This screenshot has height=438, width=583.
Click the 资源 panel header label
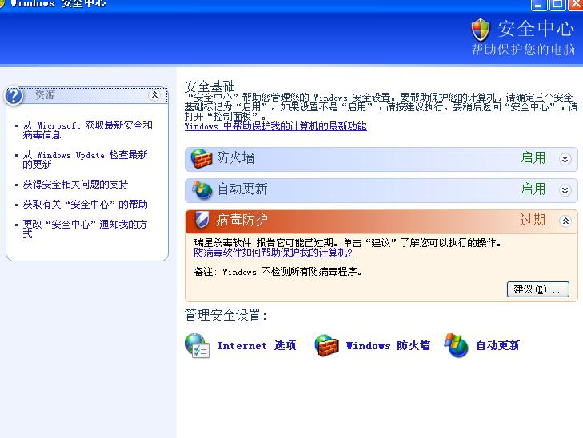pos(45,95)
